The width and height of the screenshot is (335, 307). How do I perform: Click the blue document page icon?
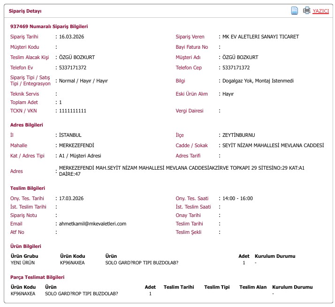click(x=294, y=10)
